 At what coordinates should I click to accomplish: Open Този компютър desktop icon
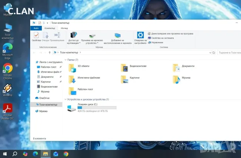(8, 31)
